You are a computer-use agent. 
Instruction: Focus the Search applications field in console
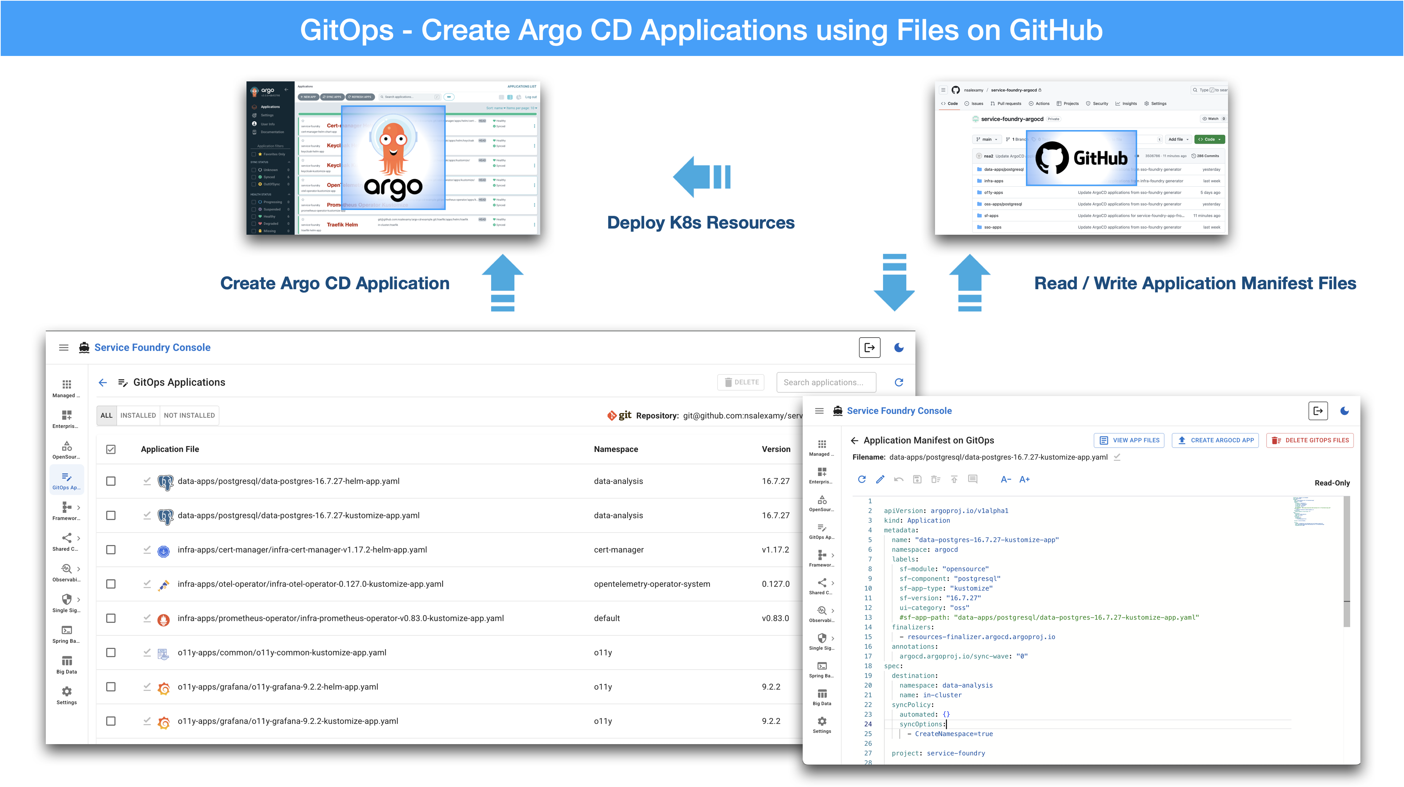826,382
